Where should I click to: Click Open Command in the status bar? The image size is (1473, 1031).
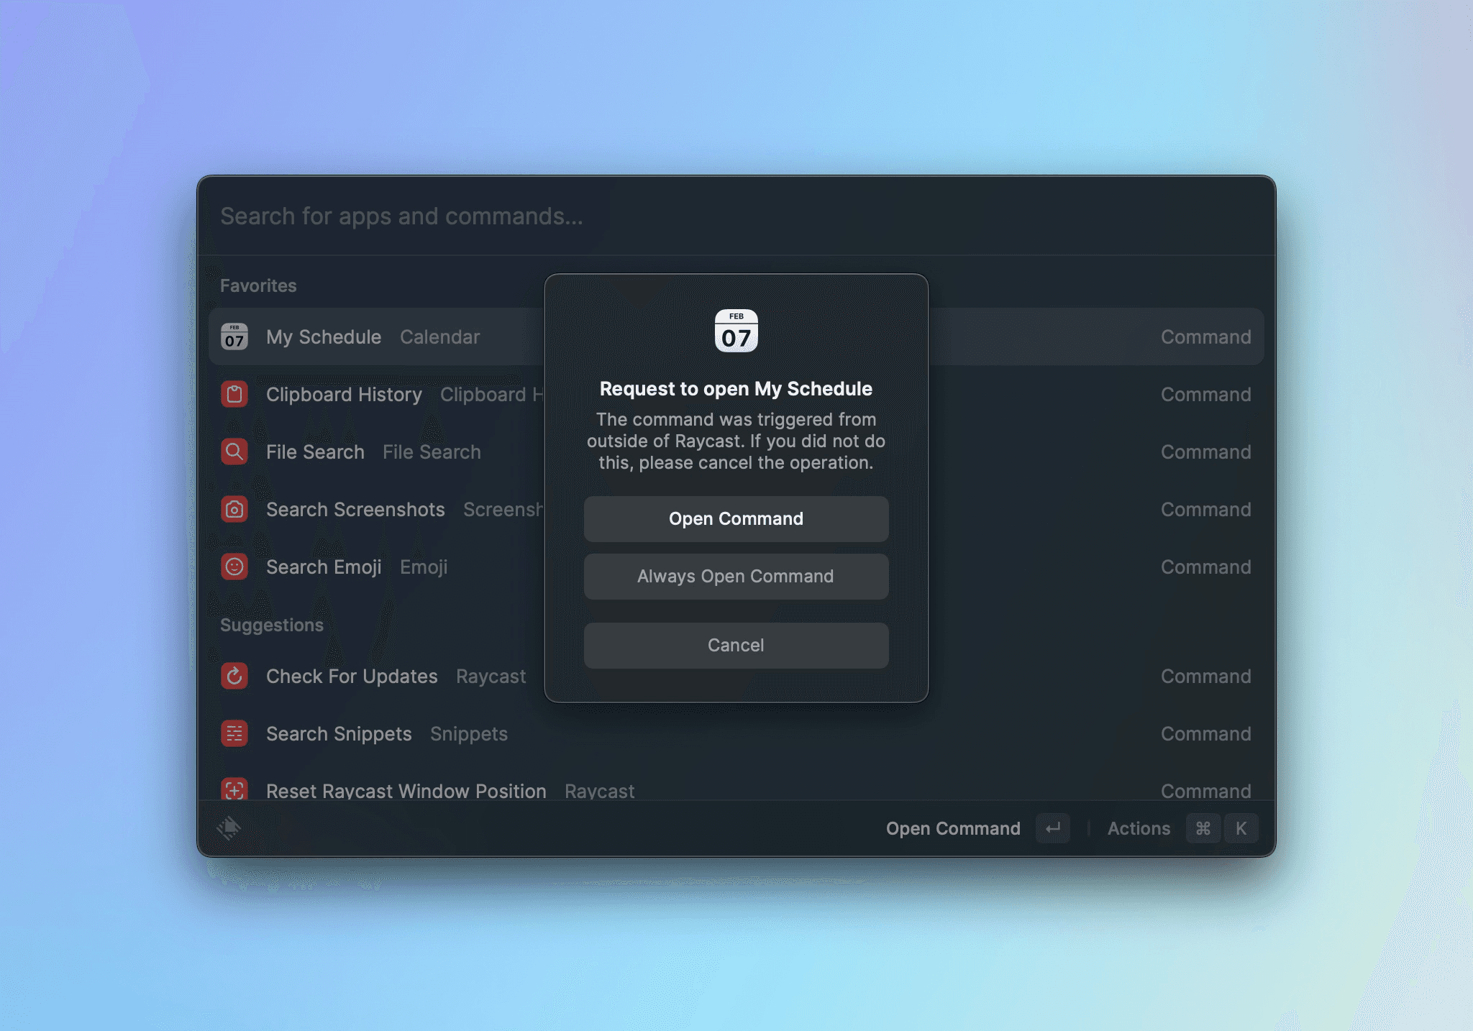pos(954,828)
